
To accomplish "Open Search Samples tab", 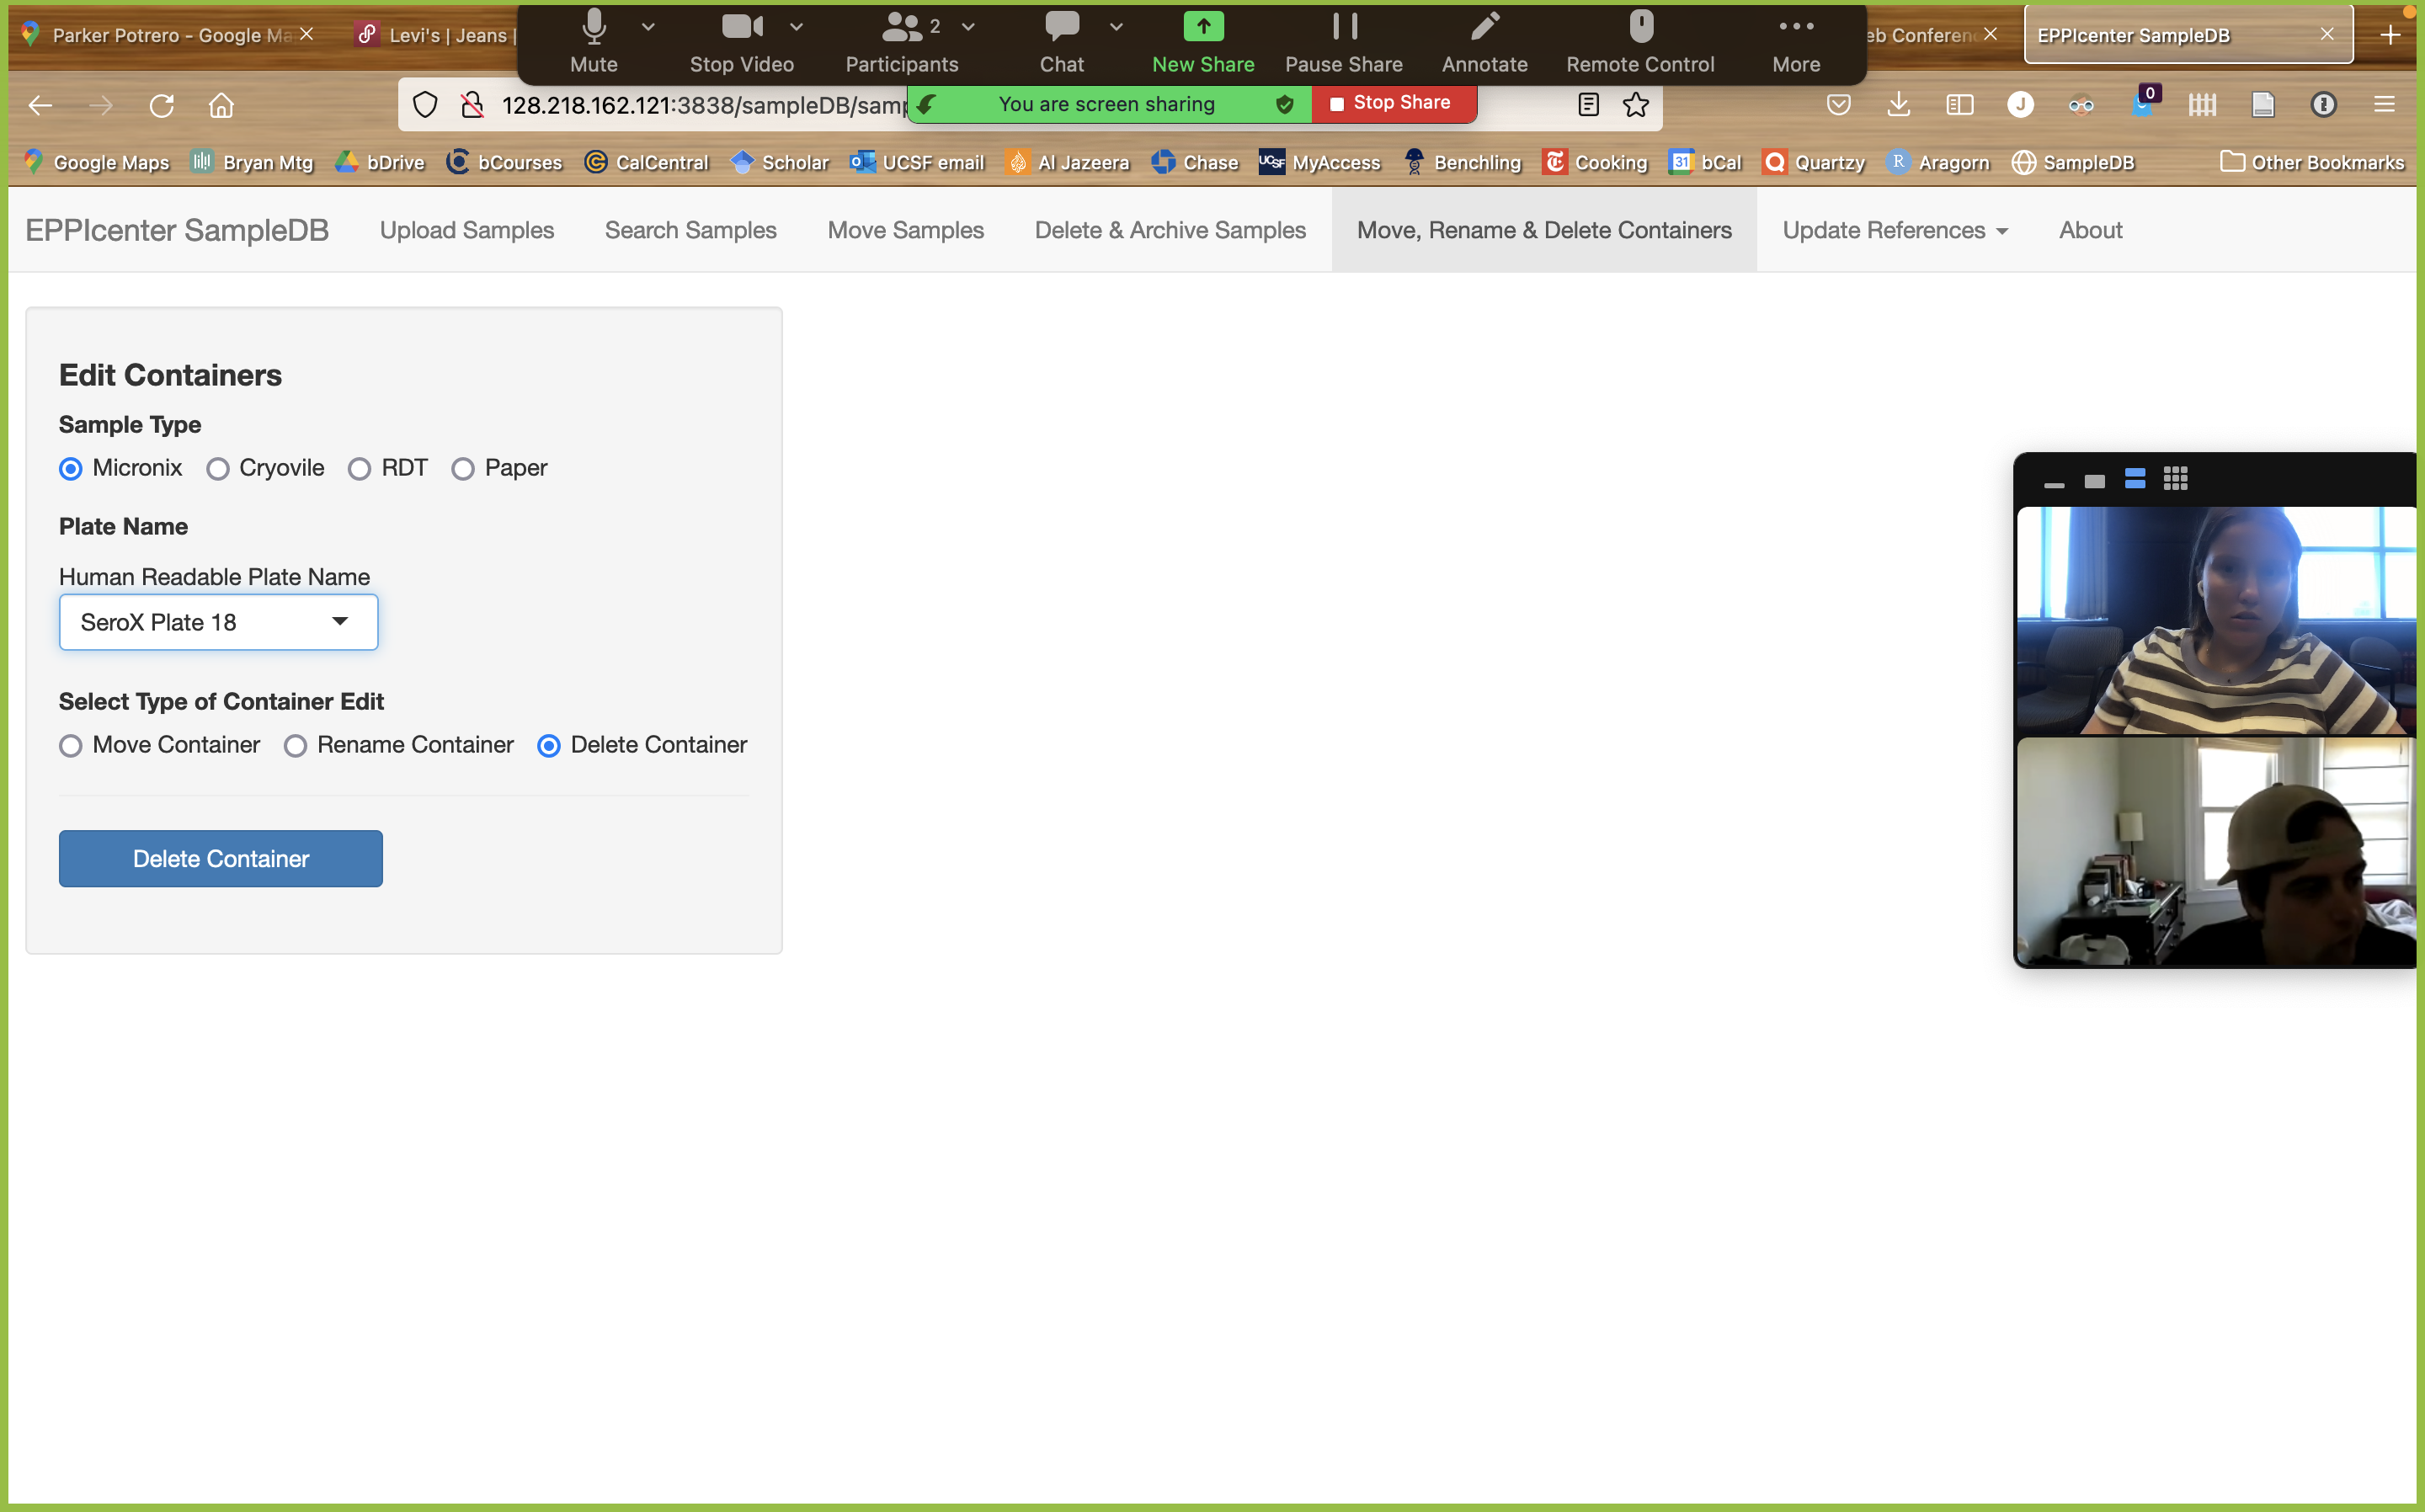I will pyautogui.click(x=690, y=230).
